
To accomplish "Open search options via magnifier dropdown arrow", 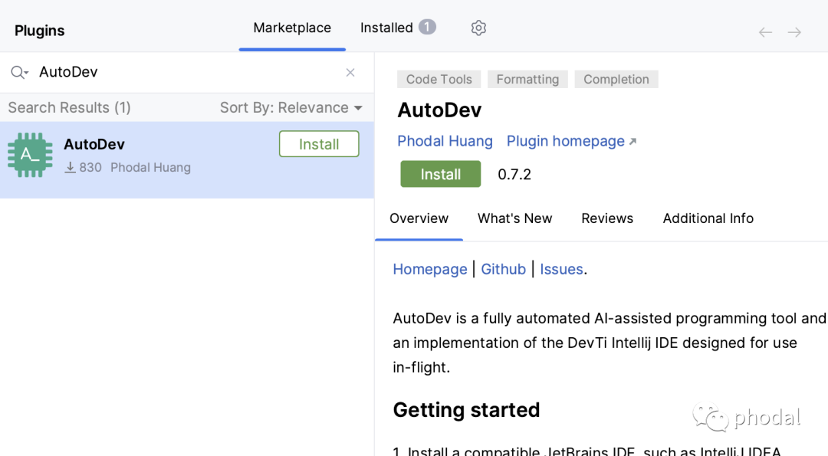I will [26, 74].
